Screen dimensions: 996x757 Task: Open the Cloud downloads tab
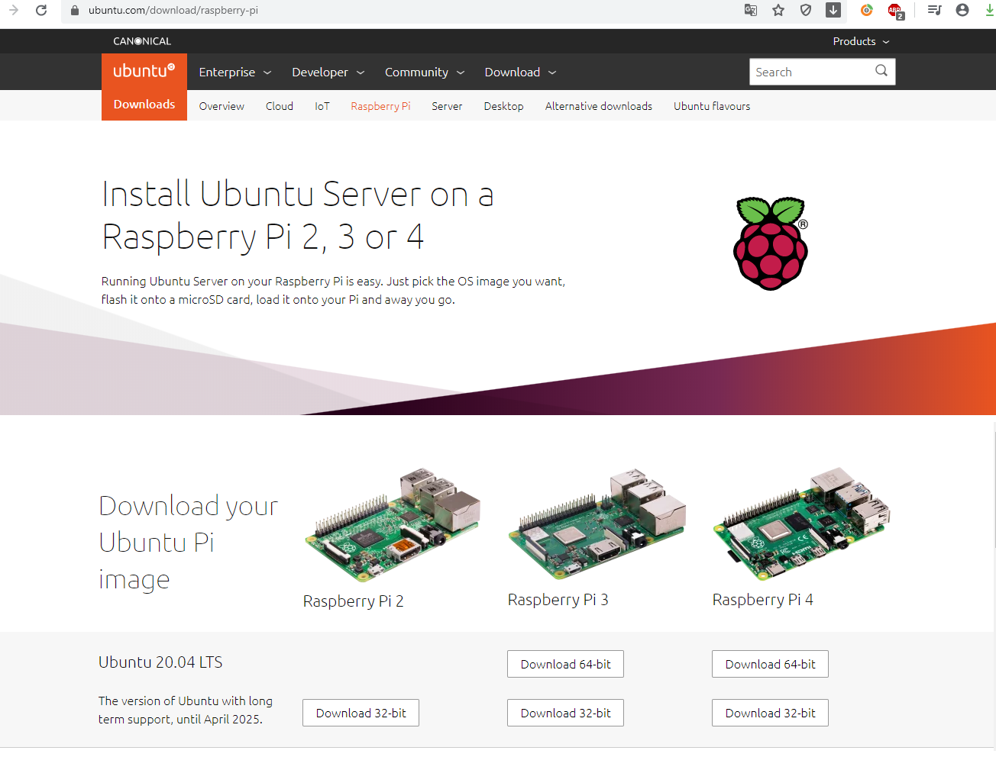point(280,106)
